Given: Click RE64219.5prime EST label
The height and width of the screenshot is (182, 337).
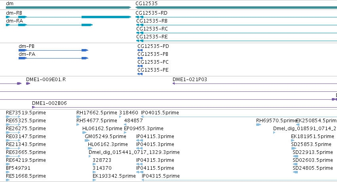Looking at the screenshot, I should point(26,160).
